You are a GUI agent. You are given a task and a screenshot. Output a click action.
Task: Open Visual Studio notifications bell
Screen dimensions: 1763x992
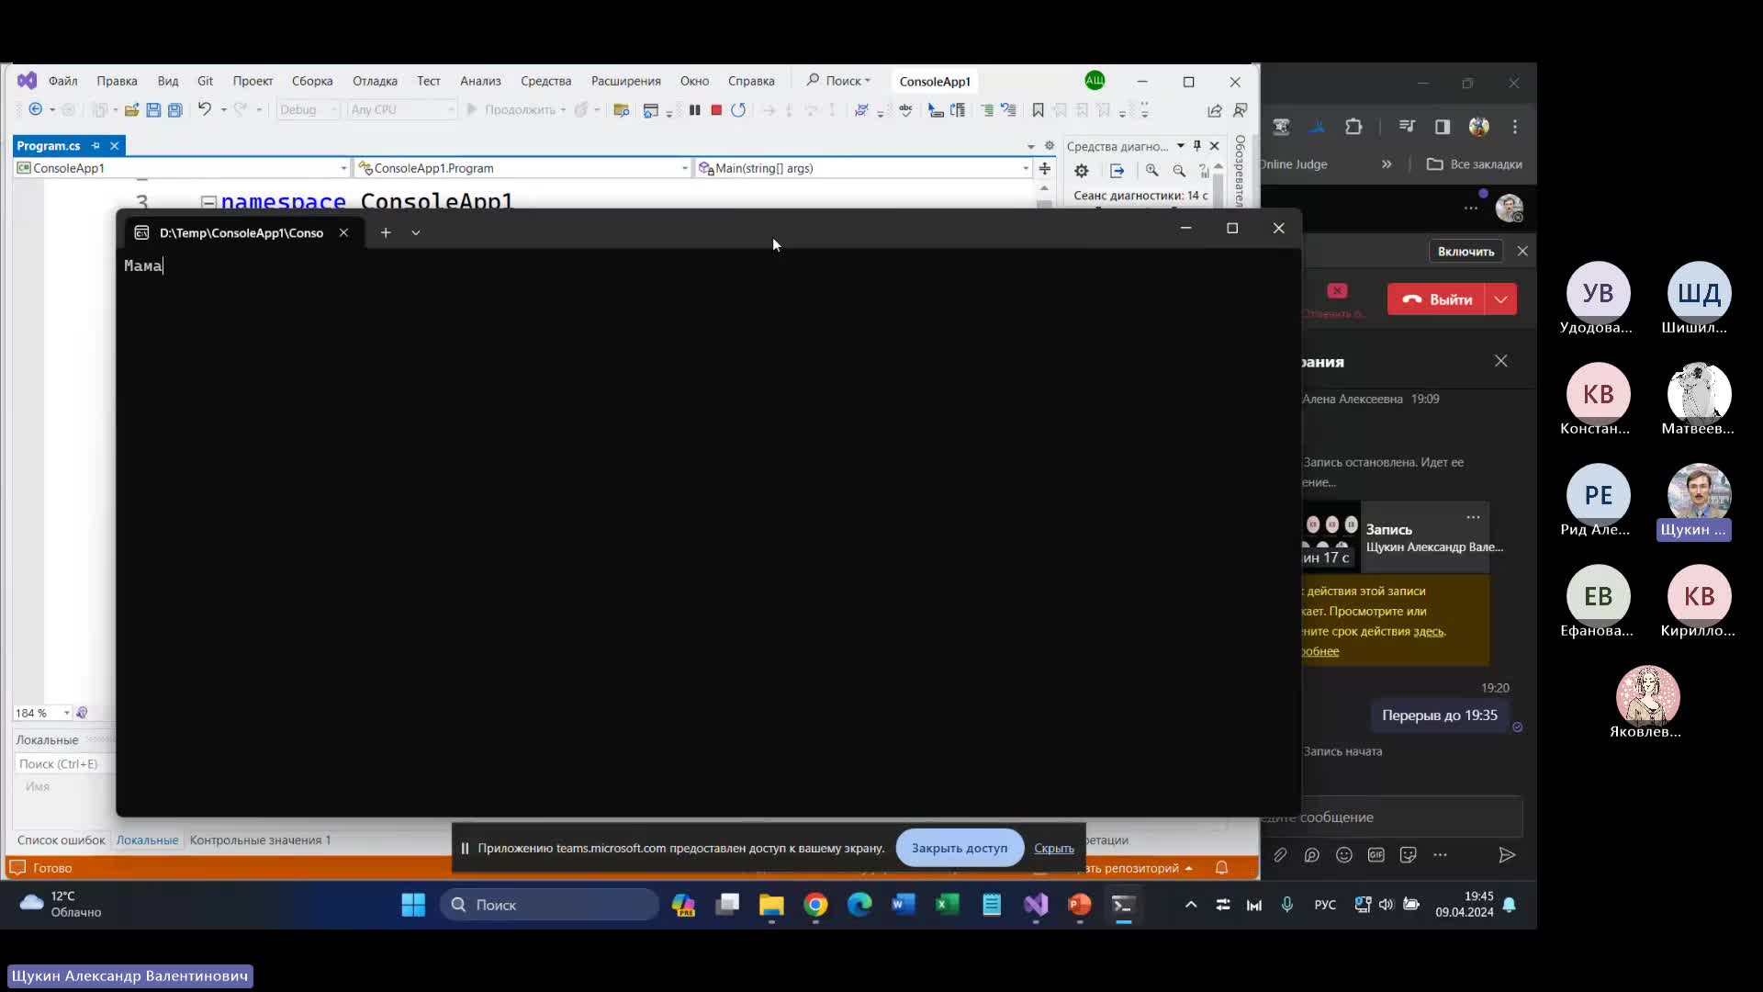pyautogui.click(x=1222, y=868)
